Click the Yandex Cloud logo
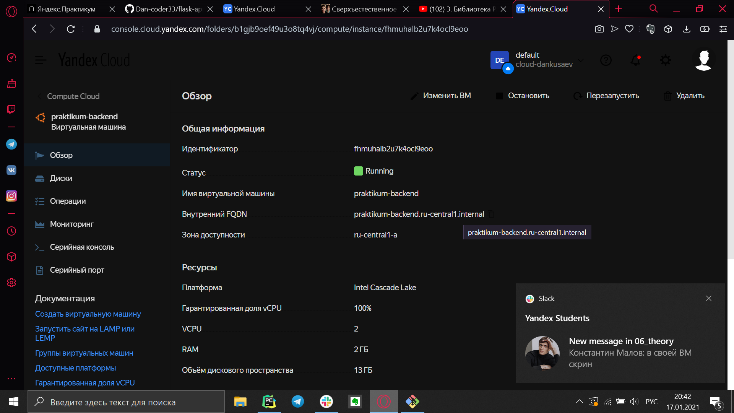Screen dimensions: 734x413 [94, 60]
